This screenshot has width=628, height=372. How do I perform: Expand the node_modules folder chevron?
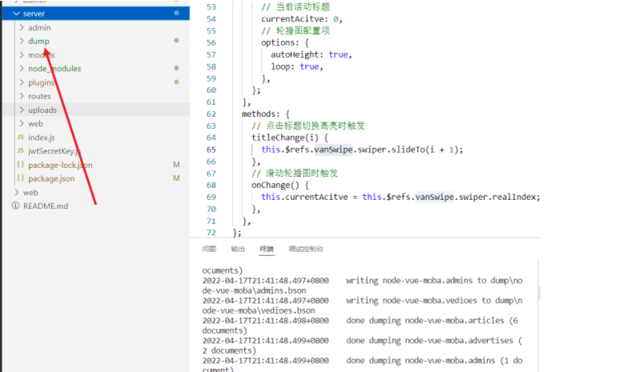click(x=22, y=69)
